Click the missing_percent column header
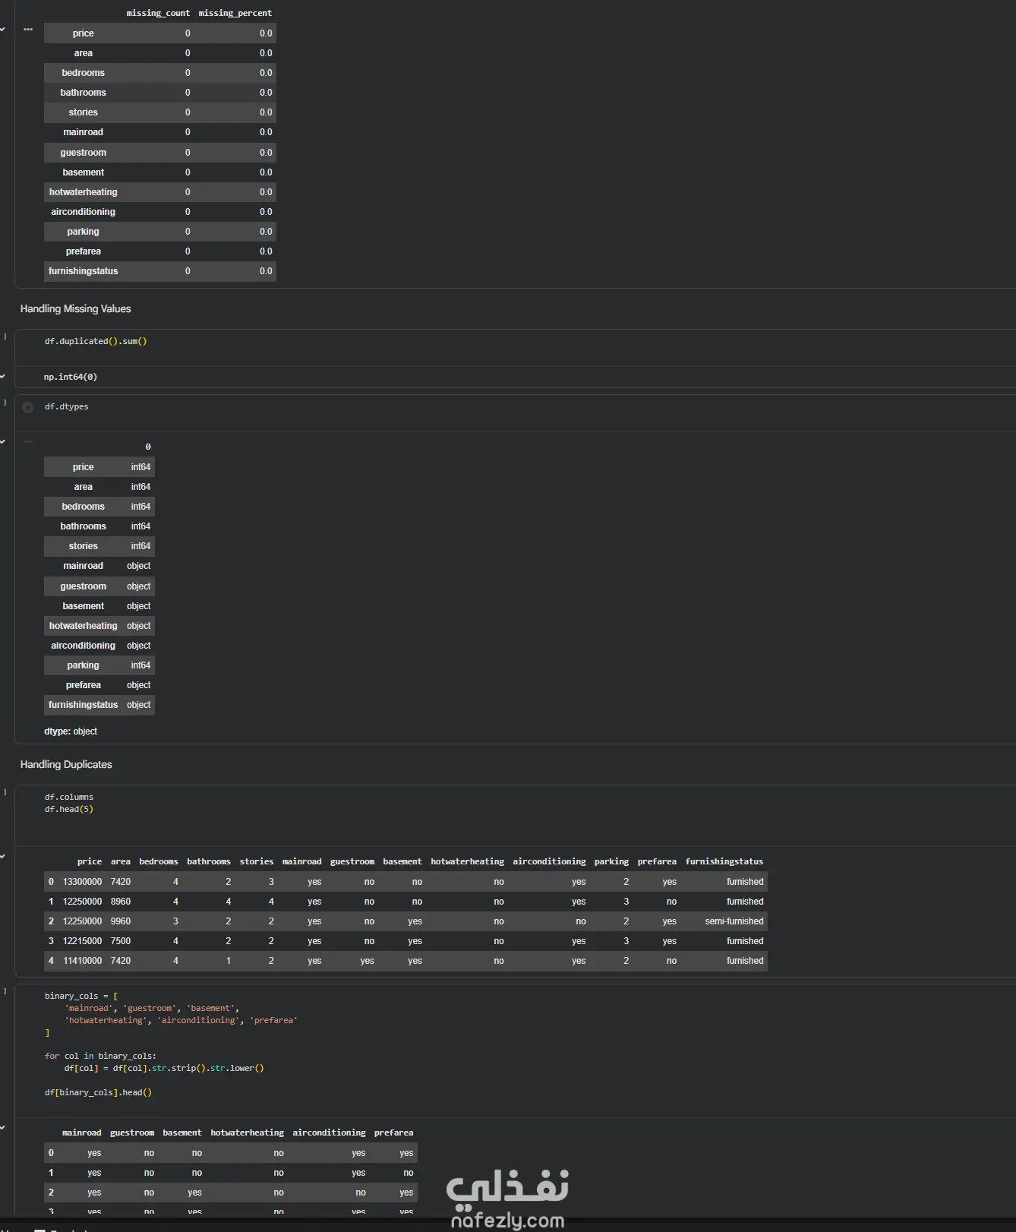The height and width of the screenshot is (1232, 1016). pos(235,13)
